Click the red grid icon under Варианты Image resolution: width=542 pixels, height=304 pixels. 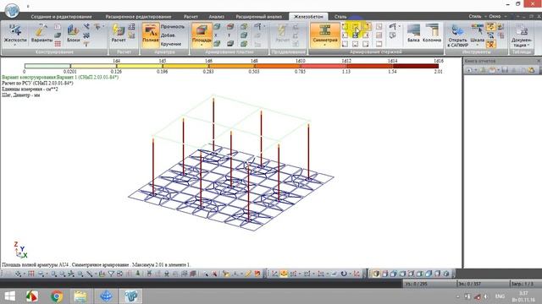58,44
